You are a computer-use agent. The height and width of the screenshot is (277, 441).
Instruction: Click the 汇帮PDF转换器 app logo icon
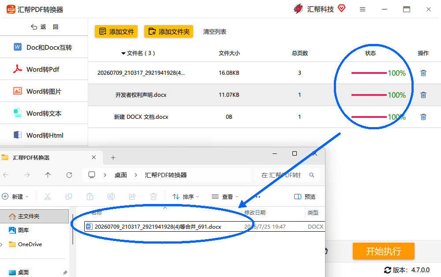click(x=11, y=9)
